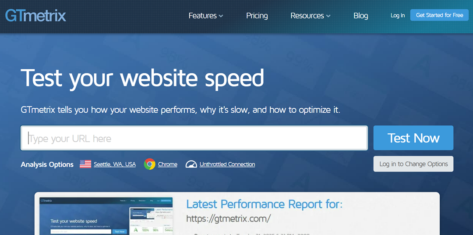The height and width of the screenshot is (235, 473).
Task: Click the US flag location icon
Action: click(x=85, y=164)
